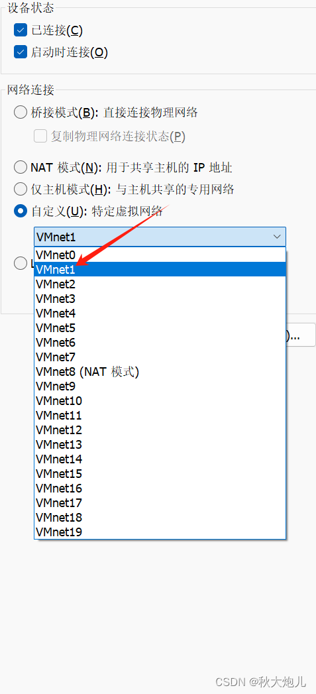Uncheck the 已连接 checkbox

[x=21, y=30]
